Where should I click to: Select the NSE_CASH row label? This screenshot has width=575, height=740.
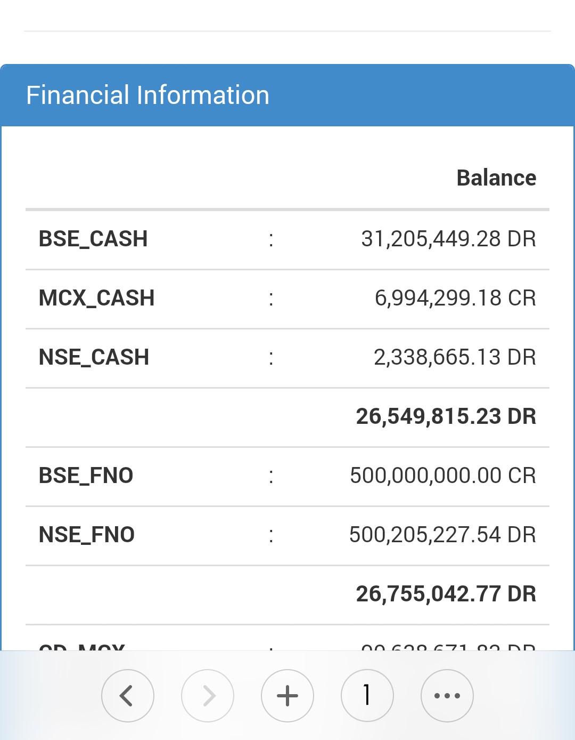click(94, 357)
